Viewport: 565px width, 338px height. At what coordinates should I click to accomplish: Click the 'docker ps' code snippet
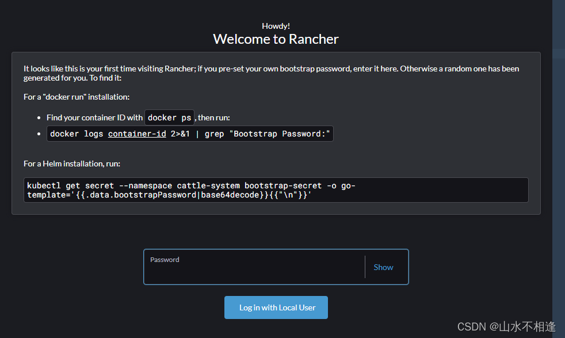[169, 117]
